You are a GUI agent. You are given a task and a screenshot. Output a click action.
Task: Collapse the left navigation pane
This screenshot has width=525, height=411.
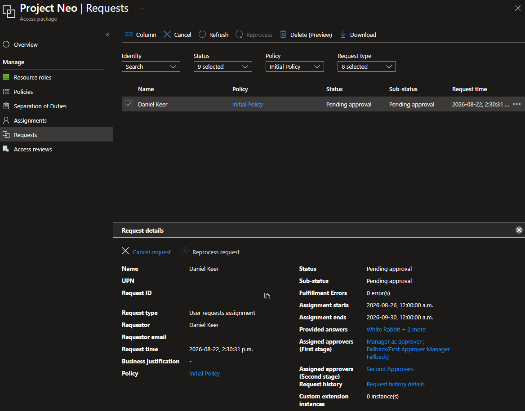[107, 35]
